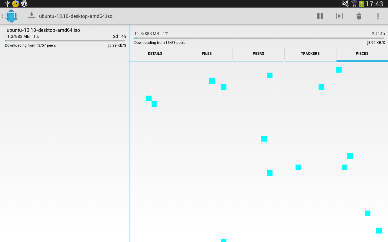Select the Pieces tab
Image resolution: width=388 pixels, height=242 pixels.
pyautogui.click(x=362, y=54)
